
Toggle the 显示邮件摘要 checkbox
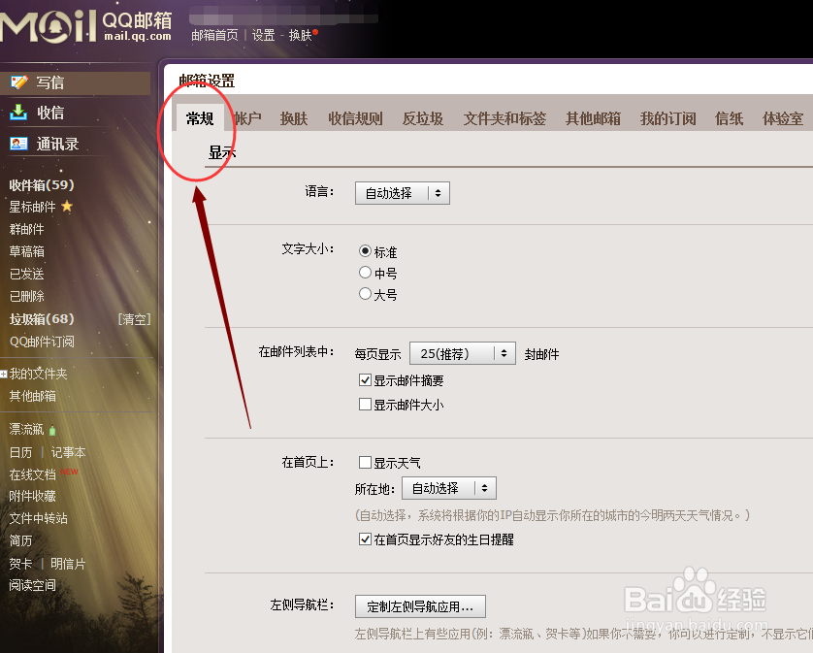(365, 380)
